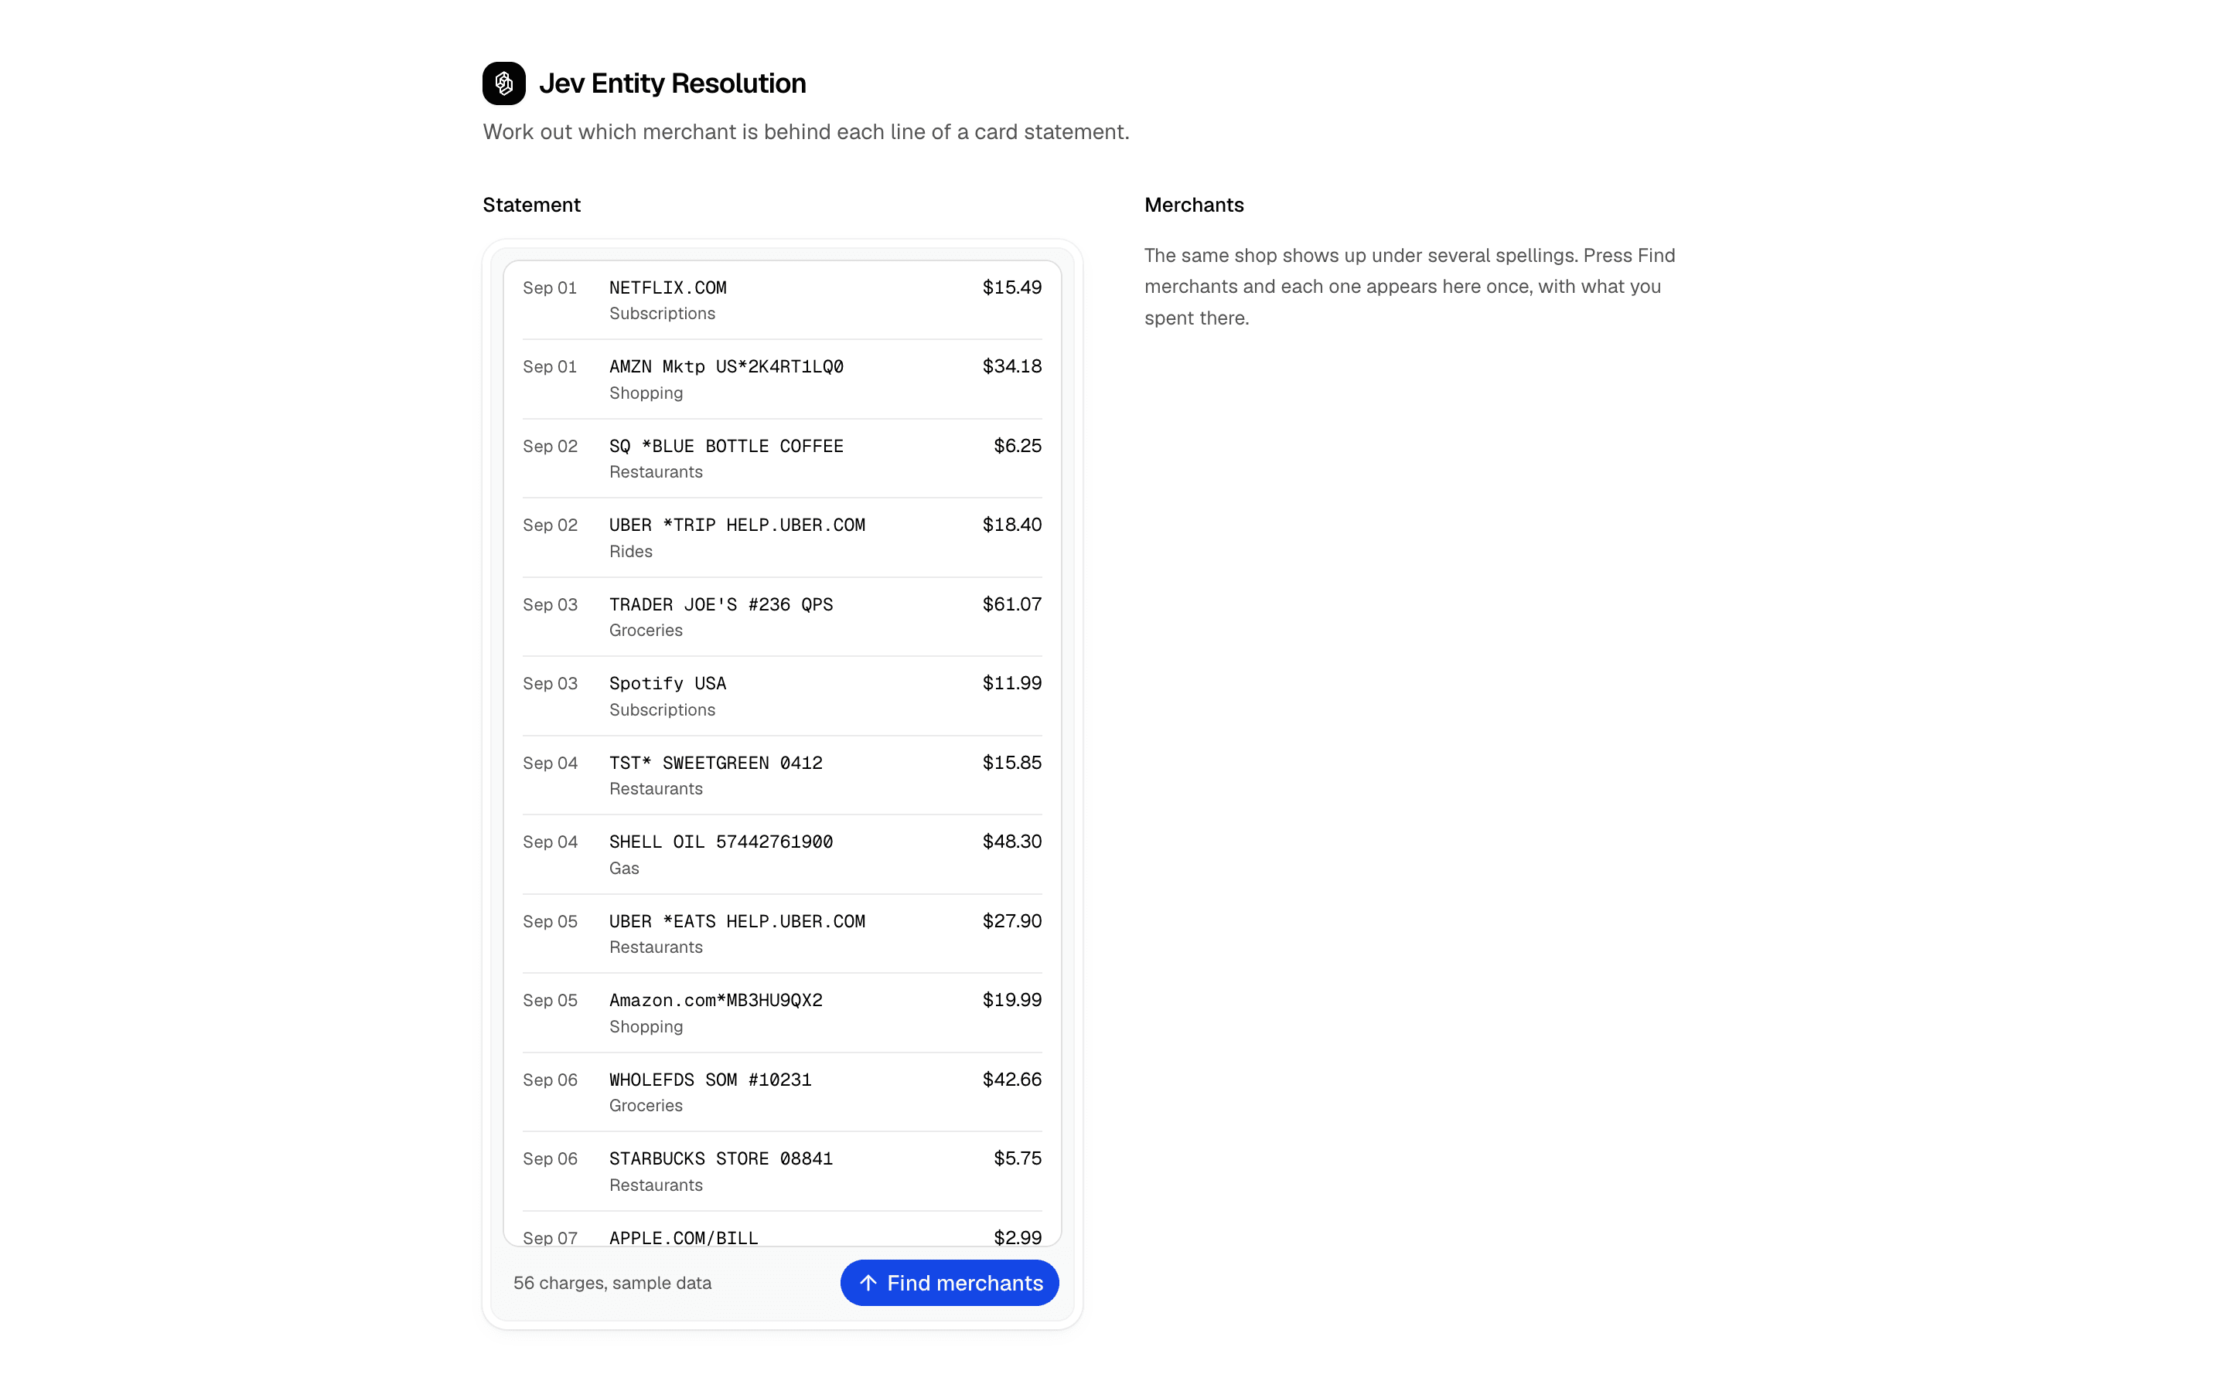Viewport: 2227px width, 1391px height.
Task: Select the WHOLEFDS SOM #10231 charge
Action: point(783,1091)
